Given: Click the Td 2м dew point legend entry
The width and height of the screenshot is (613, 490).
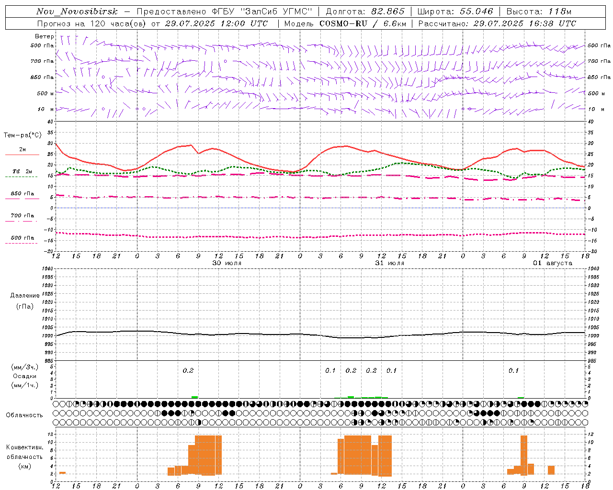Looking at the screenshot, I should [23, 171].
